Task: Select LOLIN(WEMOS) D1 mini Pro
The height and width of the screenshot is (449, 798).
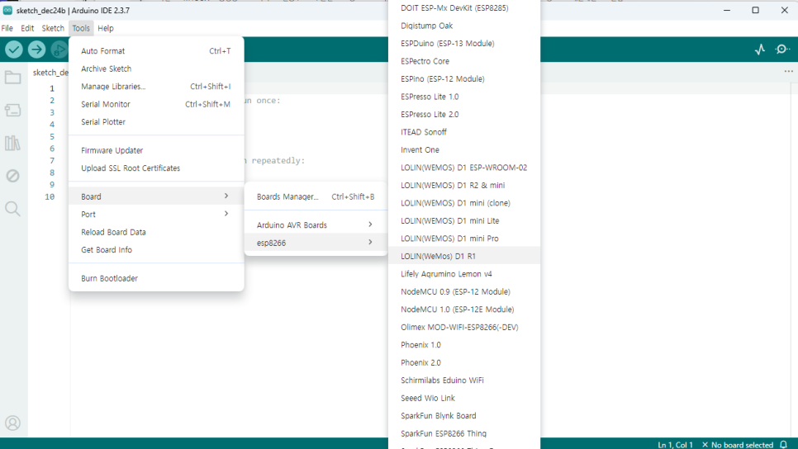Action: click(x=464, y=239)
